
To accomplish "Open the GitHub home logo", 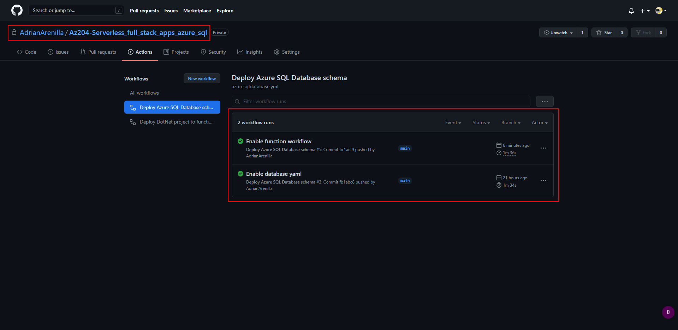I will [x=17, y=11].
